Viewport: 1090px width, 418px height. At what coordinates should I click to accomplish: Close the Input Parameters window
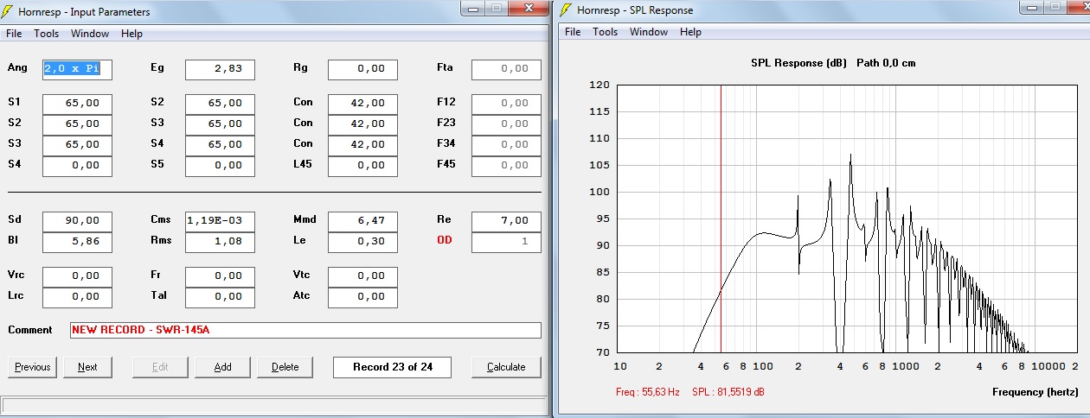click(x=528, y=8)
